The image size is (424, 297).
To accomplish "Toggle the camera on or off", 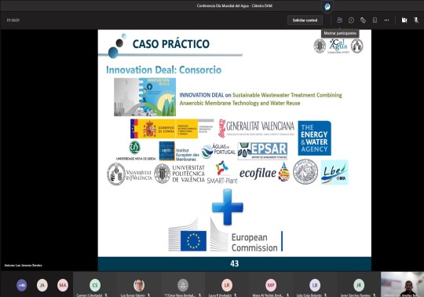I will point(404,20).
